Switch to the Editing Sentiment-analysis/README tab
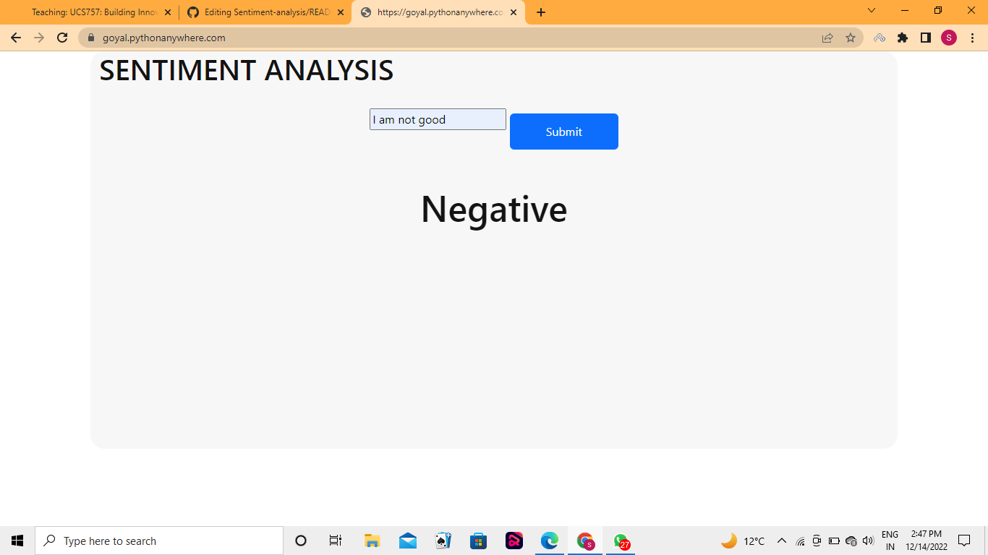Image resolution: width=988 pixels, height=555 pixels. 260,12
